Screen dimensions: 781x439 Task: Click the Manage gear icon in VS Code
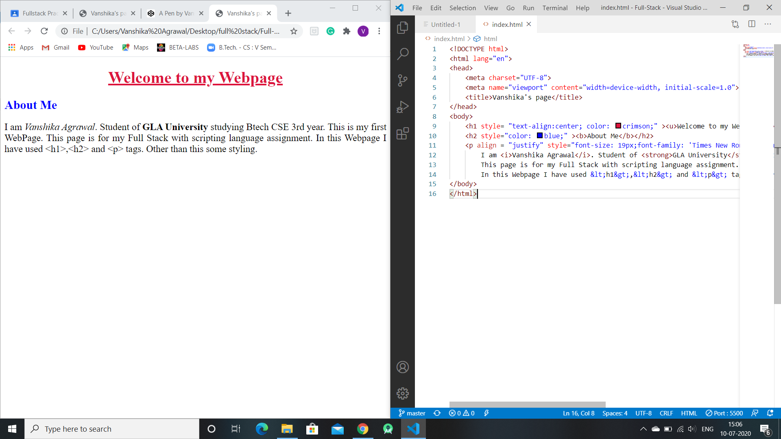tap(402, 393)
